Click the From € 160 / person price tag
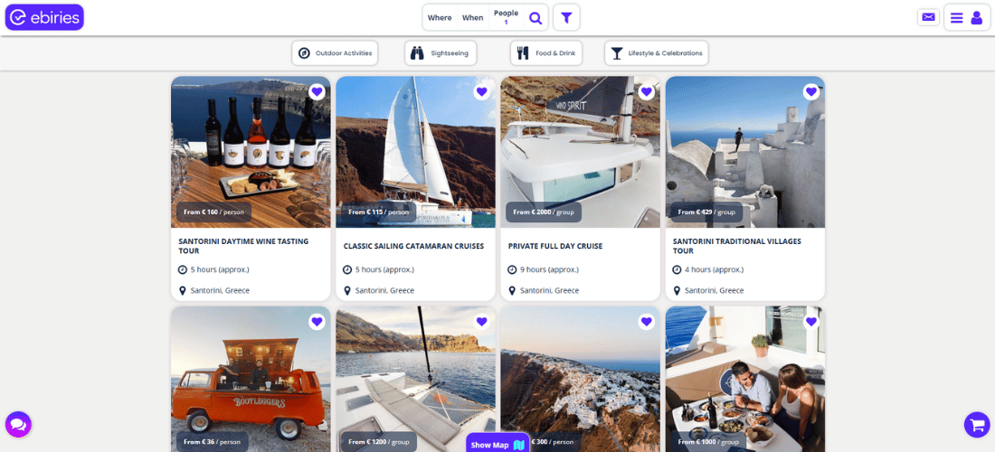The width and height of the screenshot is (995, 452). (x=213, y=212)
